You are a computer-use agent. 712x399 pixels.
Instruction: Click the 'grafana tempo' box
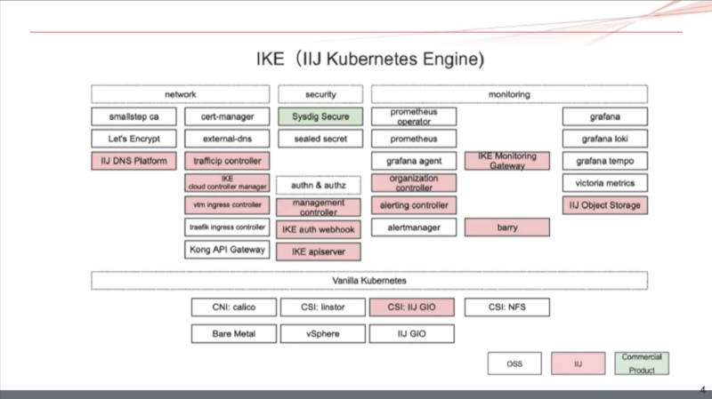[x=605, y=161]
